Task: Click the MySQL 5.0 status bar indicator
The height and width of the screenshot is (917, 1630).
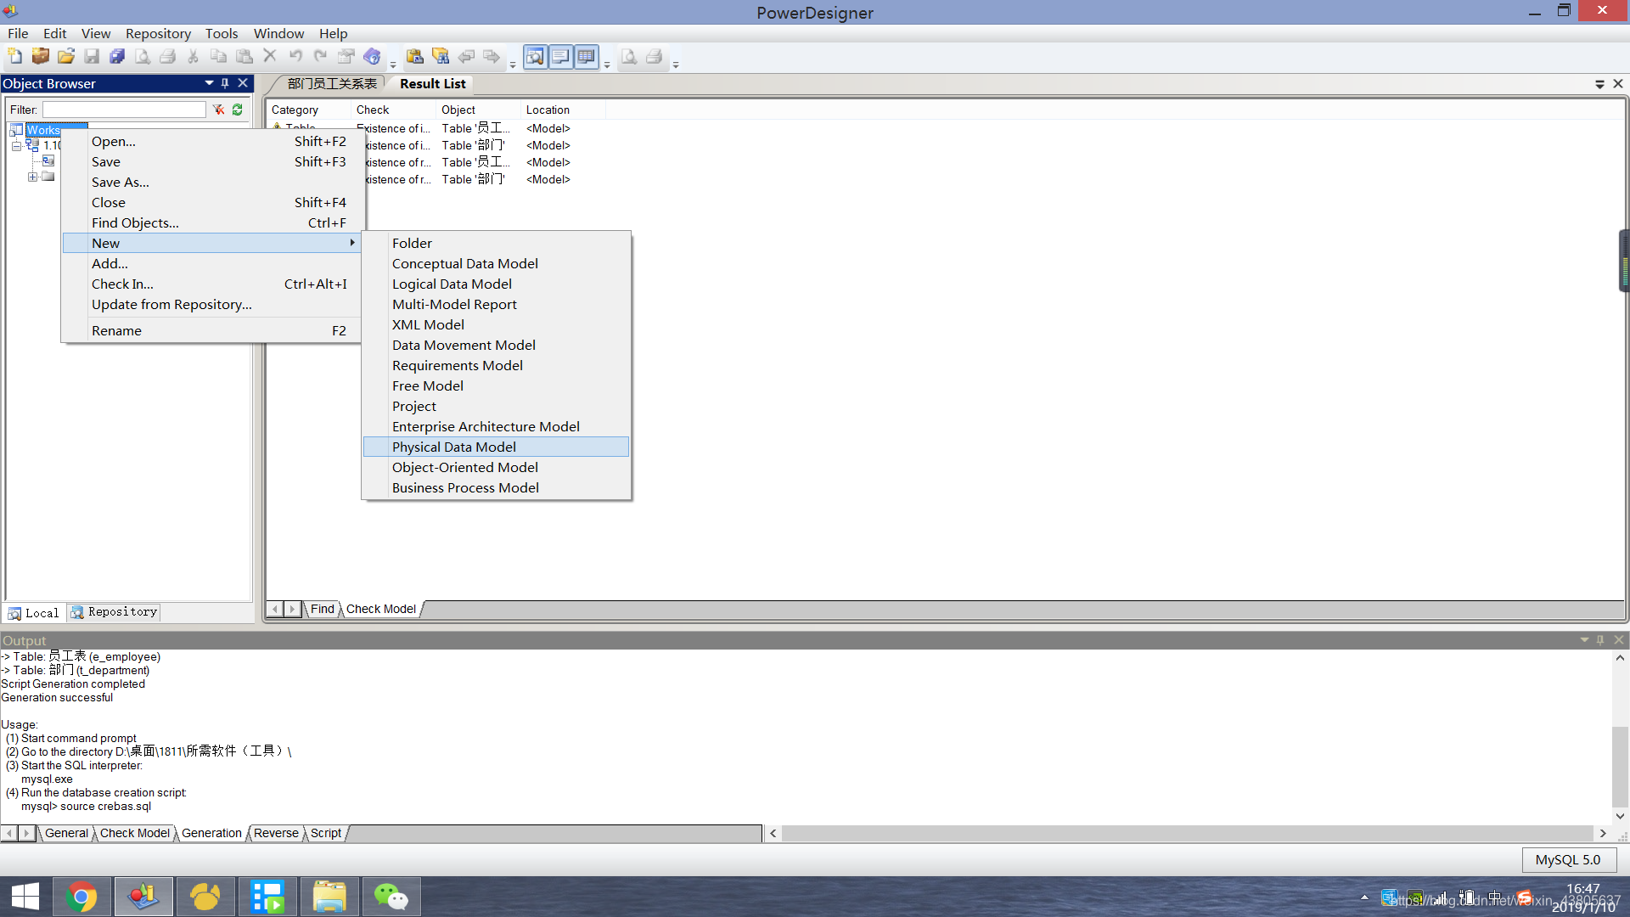Action: (1568, 860)
